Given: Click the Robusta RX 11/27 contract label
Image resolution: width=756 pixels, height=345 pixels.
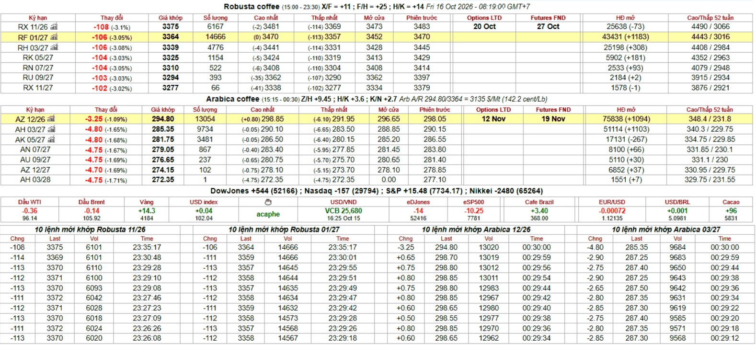Looking at the screenshot, I should tap(38, 88).
